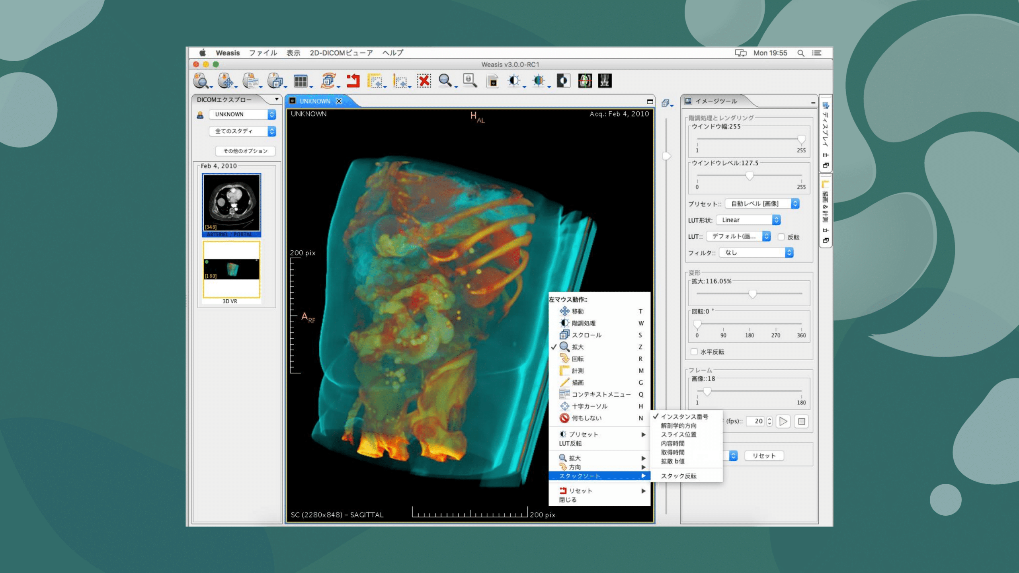Select checked 拡大 mouse action in context menu
This screenshot has height=573, width=1019.
click(x=599, y=347)
